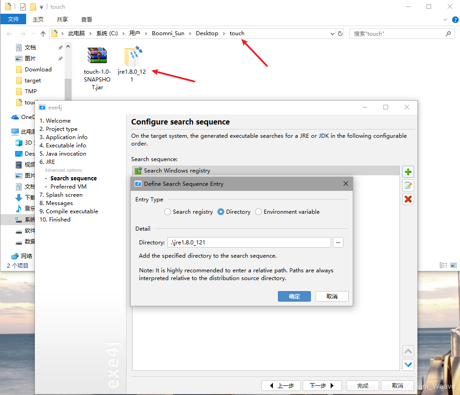The image size is (460, 395).
Task: Click the properties checkmark icon in title bar
Action: pos(23,7)
